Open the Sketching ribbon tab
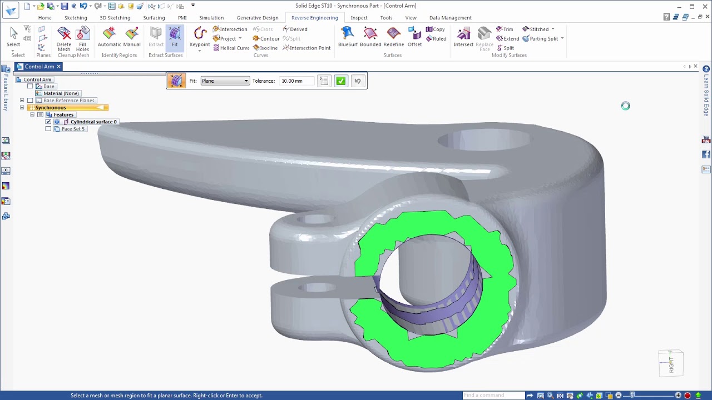Image resolution: width=712 pixels, height=400 pixels. coord(76,18)
